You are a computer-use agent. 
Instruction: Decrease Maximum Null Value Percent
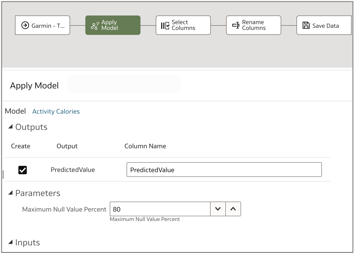coord(218,209)
